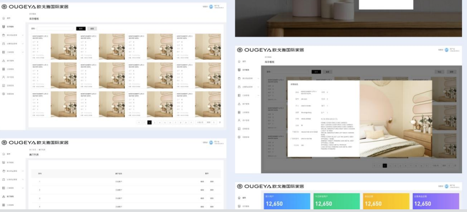This screenshot has height=212, width=467.
Task: Expand first sidebar chevron in detail popup window
Action: coord(258,78)
